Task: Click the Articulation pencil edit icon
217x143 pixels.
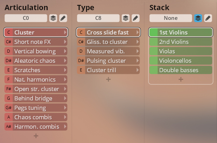Action: tap(63, 18)
